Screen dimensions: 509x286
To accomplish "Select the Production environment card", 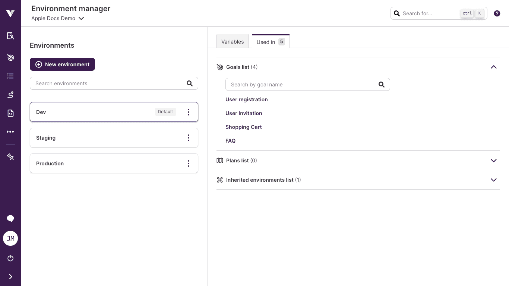I will [x=104, y=163].
